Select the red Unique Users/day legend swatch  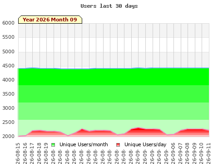tap(118, 145)
